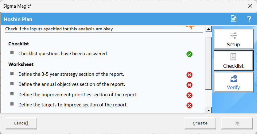Click red error icon for 3-5 year strategy

click(x=189, y=75)
